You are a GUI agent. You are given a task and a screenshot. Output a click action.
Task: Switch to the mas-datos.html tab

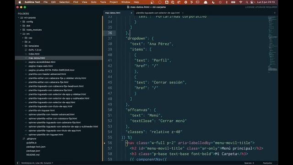(113, 13)
